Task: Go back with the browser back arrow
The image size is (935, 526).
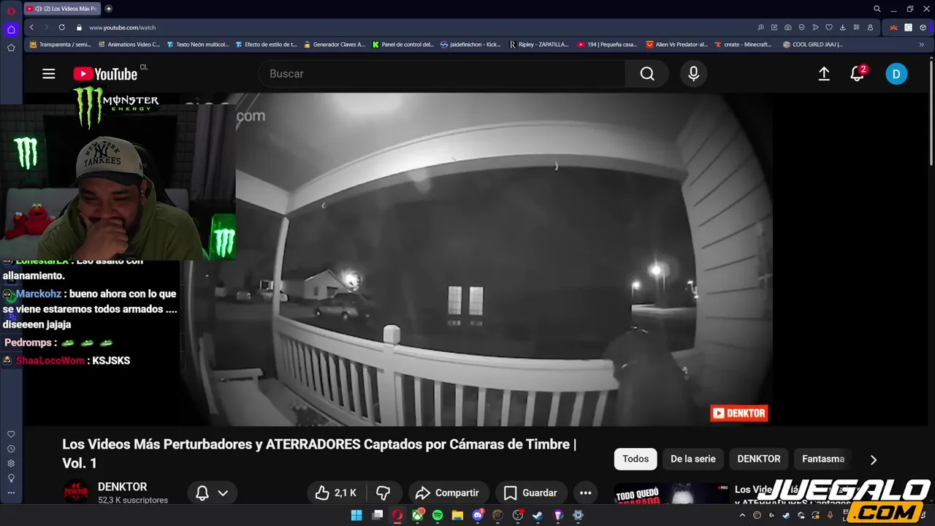Action: [x=31, y=27]
